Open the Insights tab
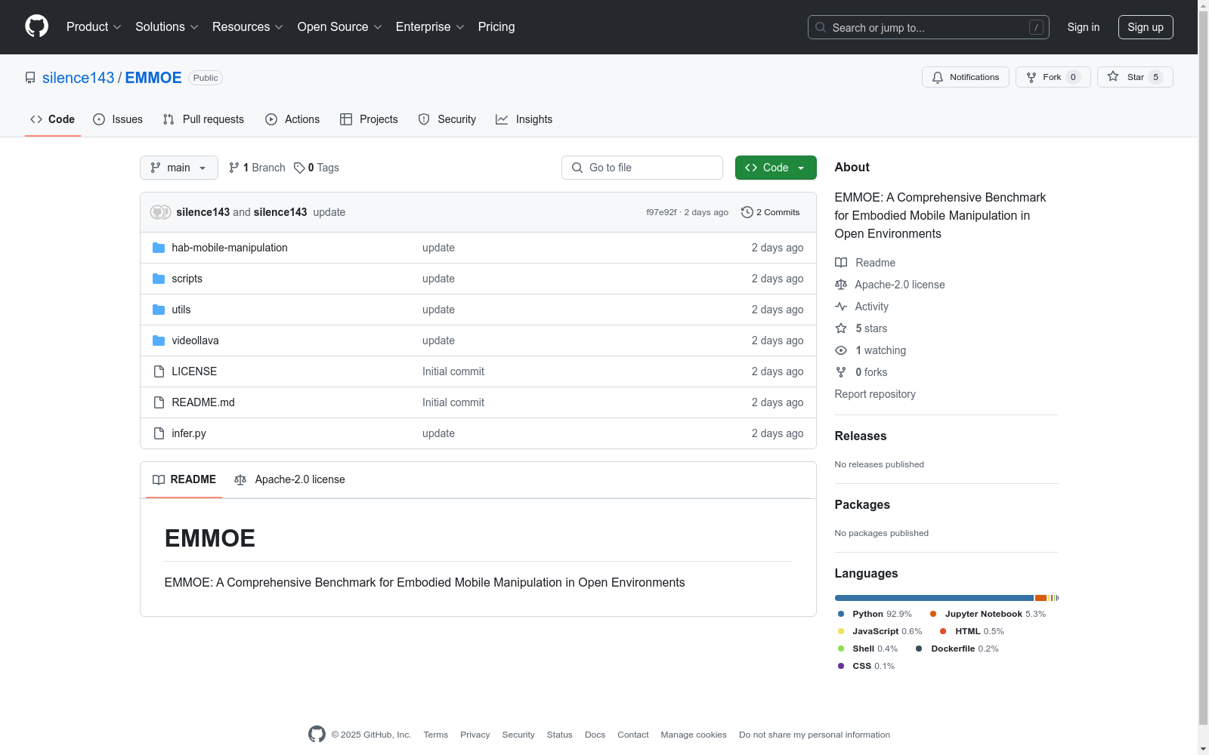1209x755 pixels. [524, 119]
